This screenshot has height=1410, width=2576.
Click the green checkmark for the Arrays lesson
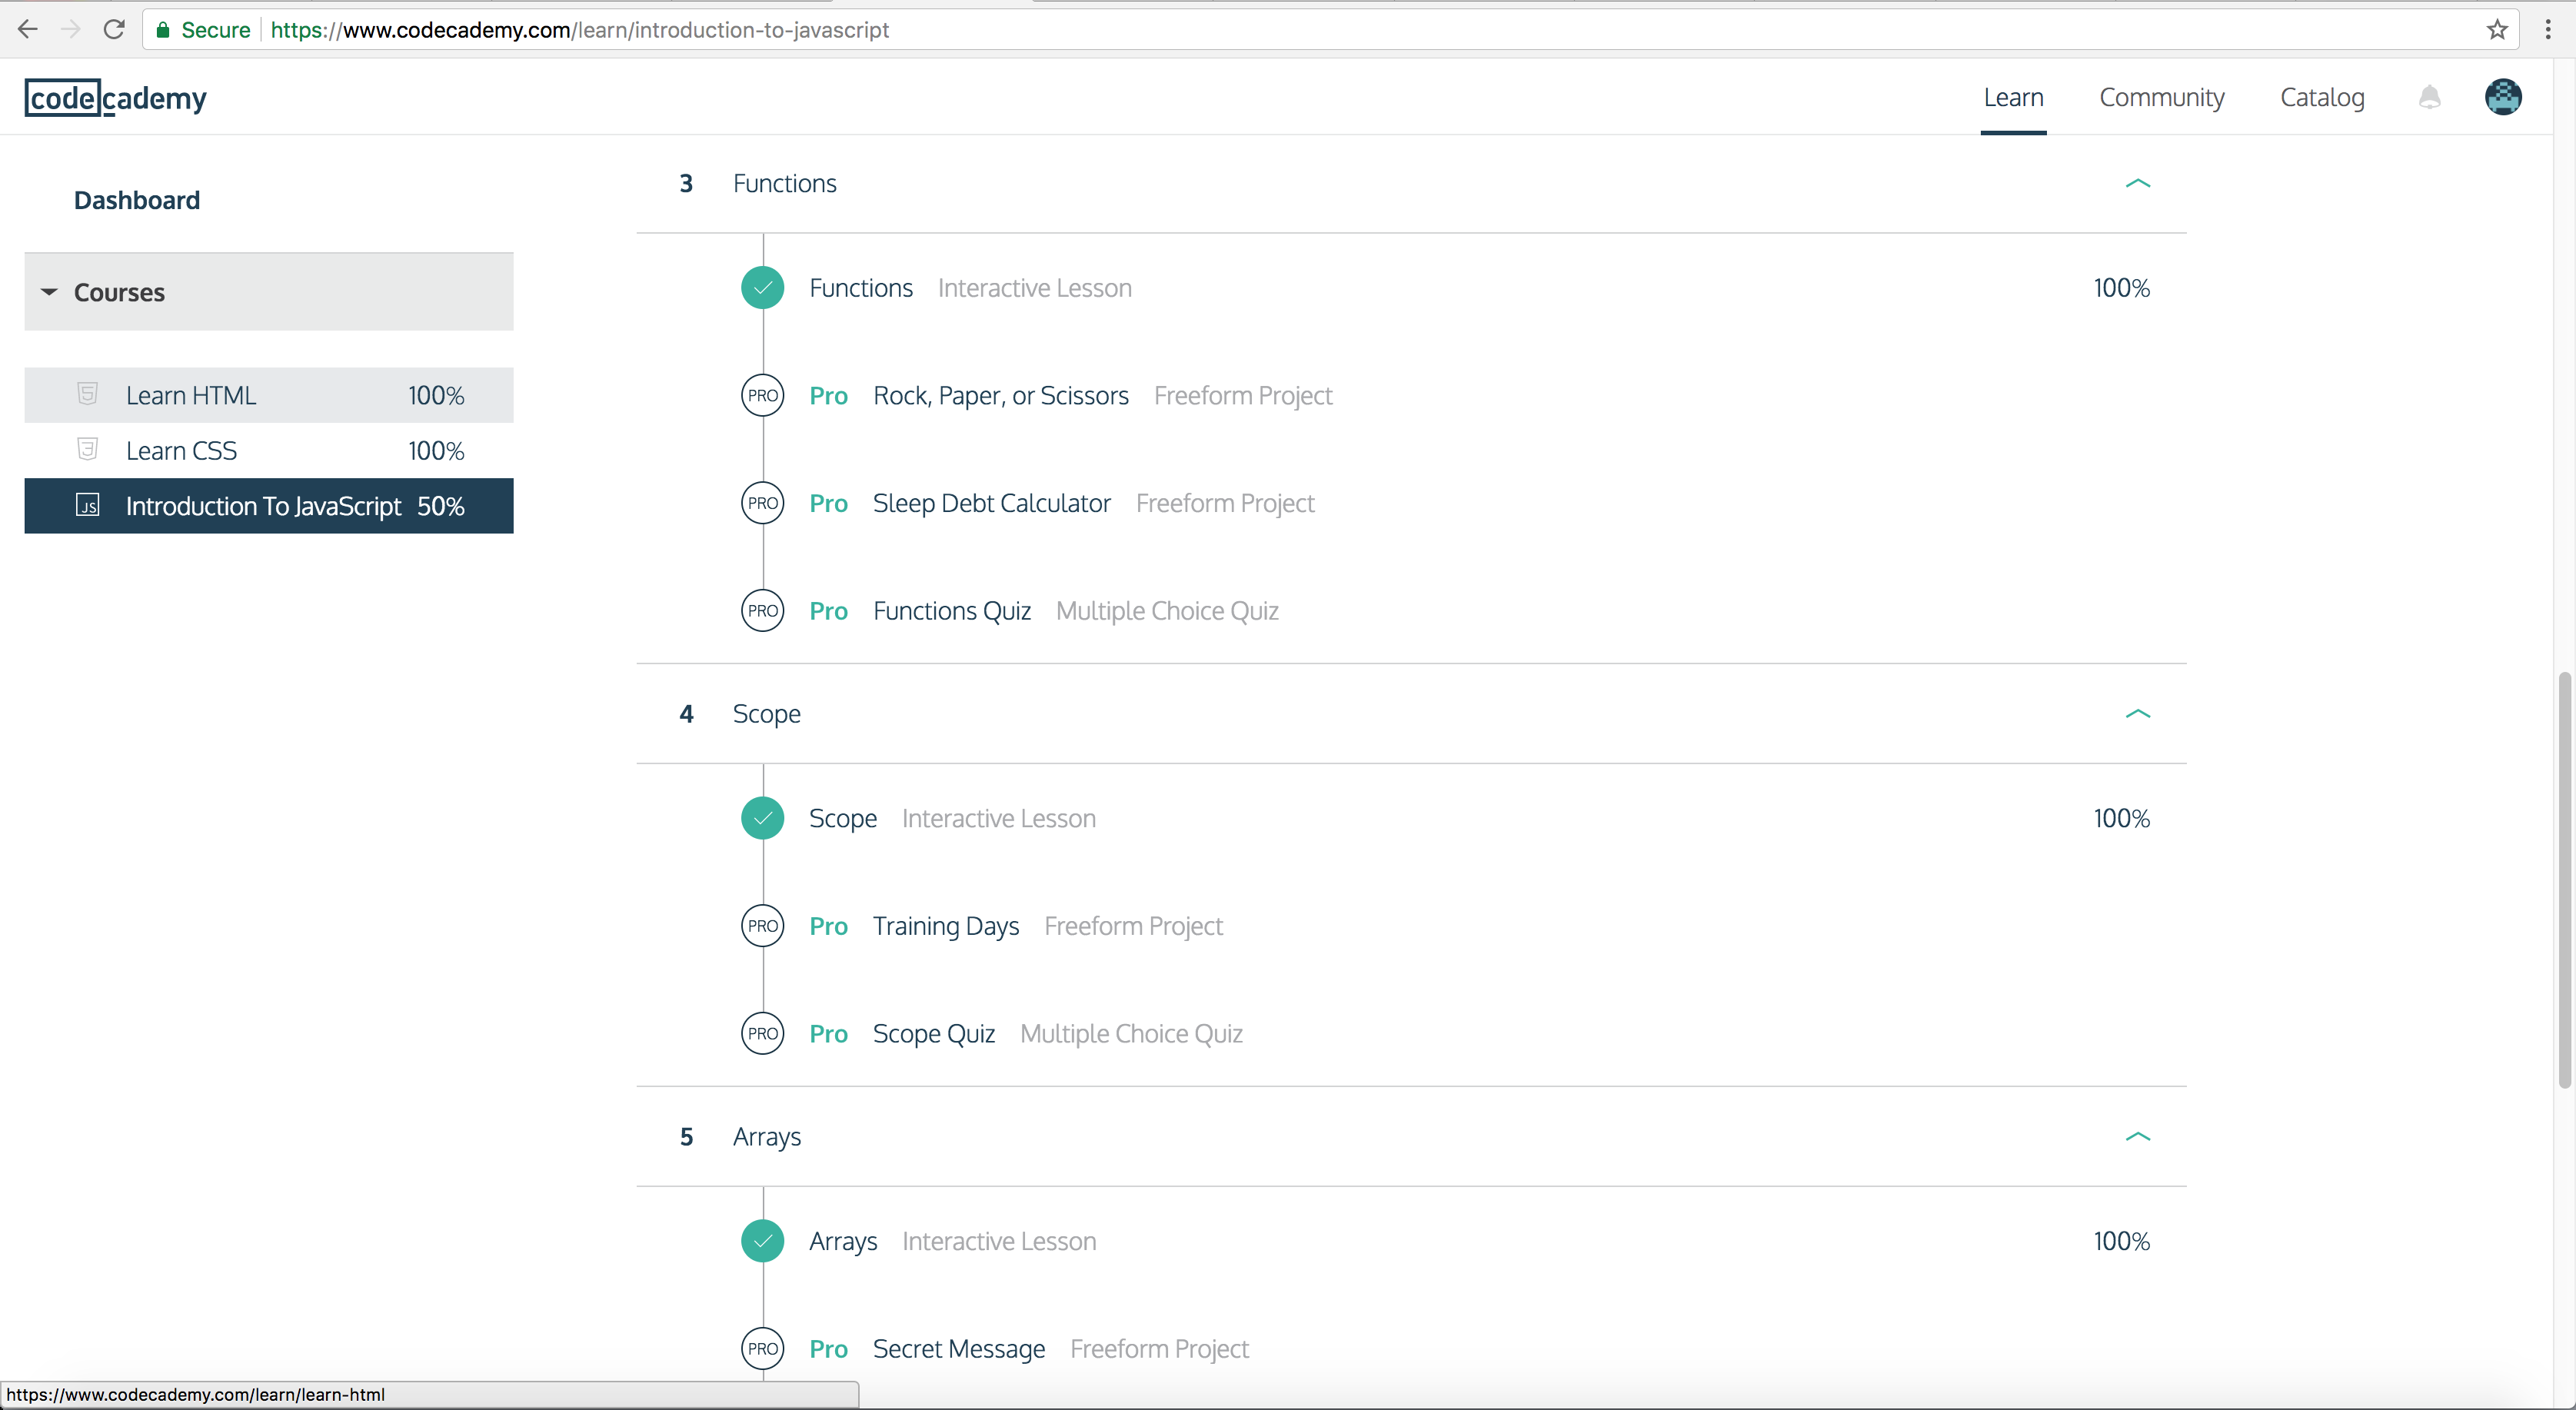coord(762,1241)
